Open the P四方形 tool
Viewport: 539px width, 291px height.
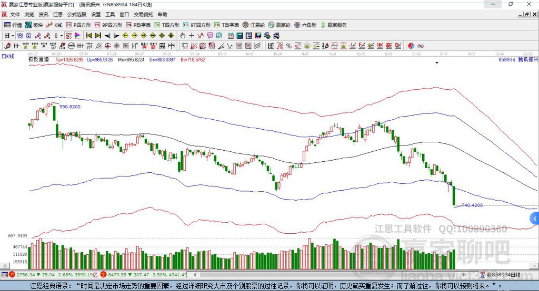coord(78,25)
